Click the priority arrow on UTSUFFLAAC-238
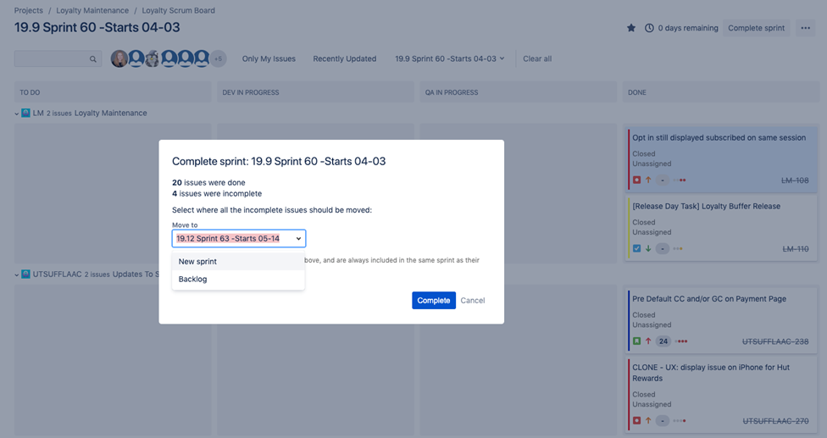Viewport: 827px width, 438px height. (x=648, y=341)
